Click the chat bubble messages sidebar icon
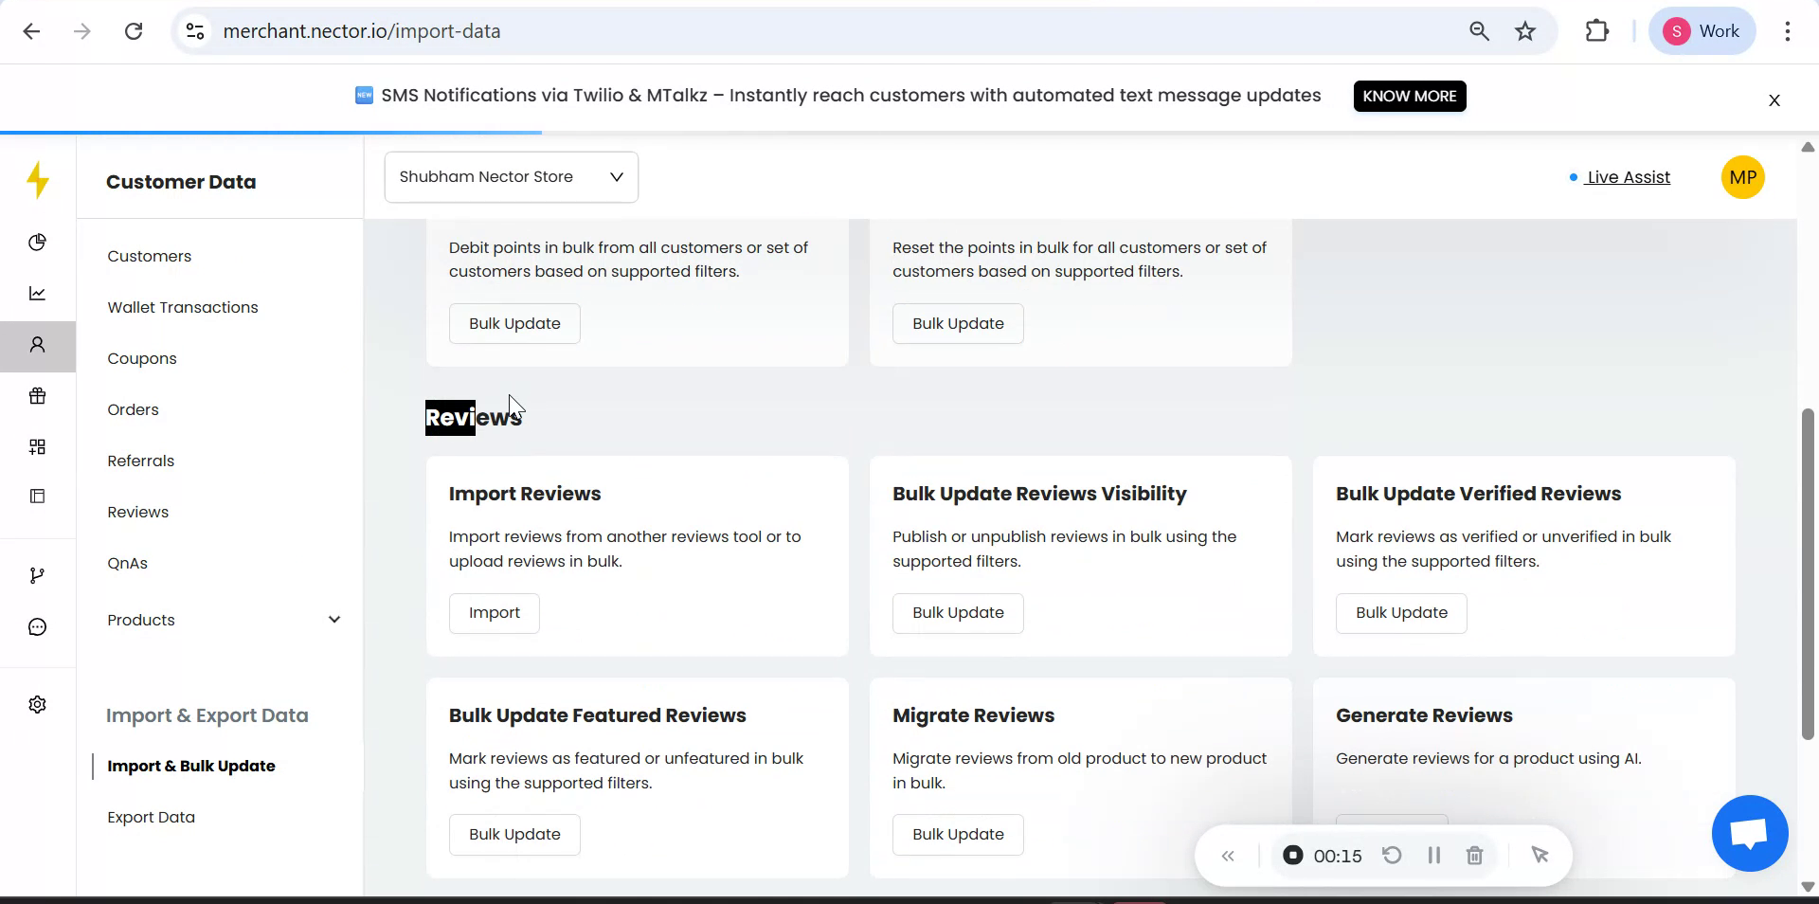The height and width of the screenshot is (904, 1819). point(38,627)
